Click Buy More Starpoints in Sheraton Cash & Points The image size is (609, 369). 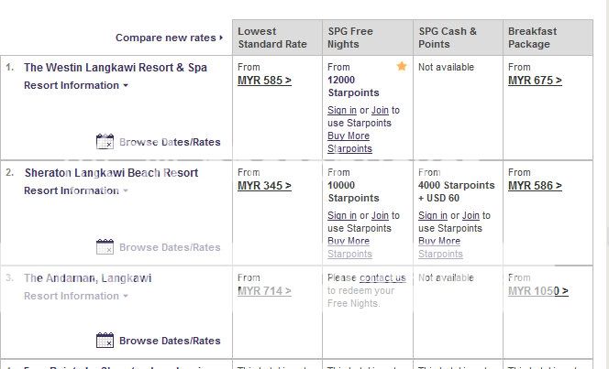440,247
